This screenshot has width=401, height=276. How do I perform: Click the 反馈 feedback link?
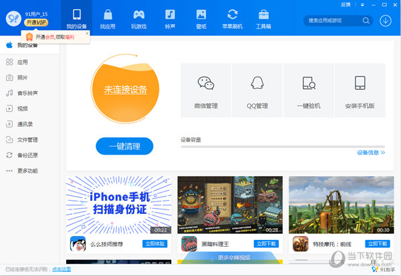[x=346, y=5]
